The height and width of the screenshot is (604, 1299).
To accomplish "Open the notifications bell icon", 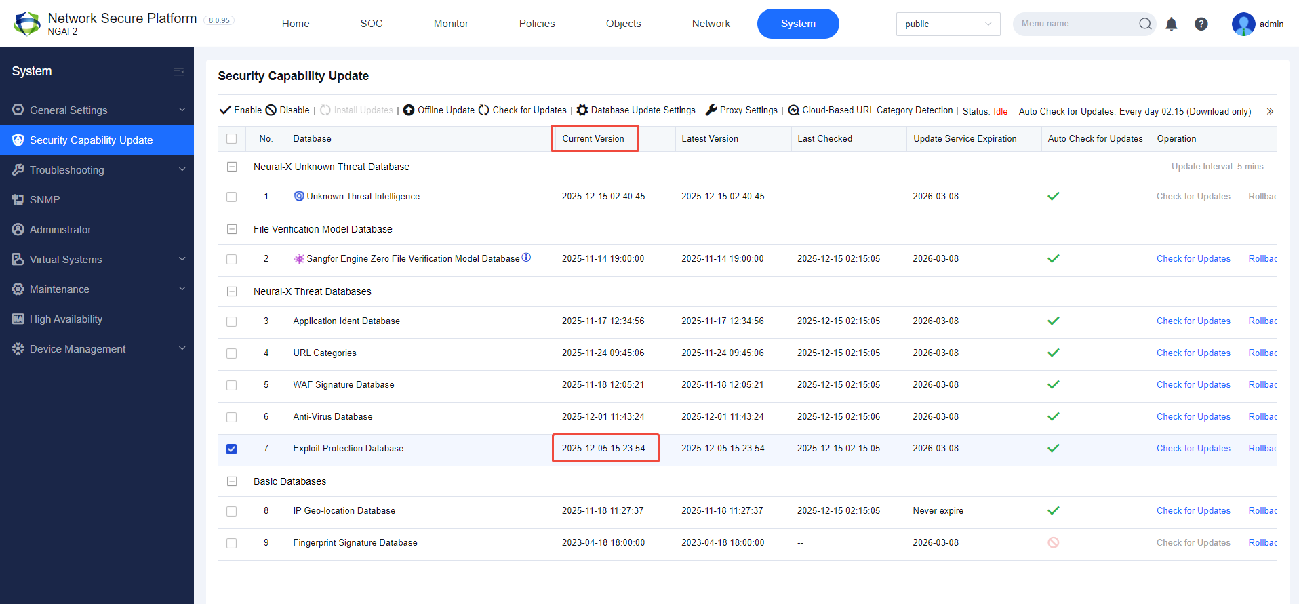I will pos(1172,24).
